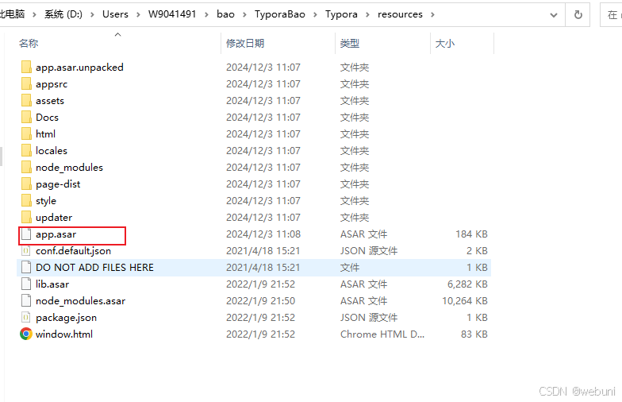Image resolution: width=622 pixels, height=402 pixels.
Task: Click the locales folder icon
Action: [x=26, y=151]
